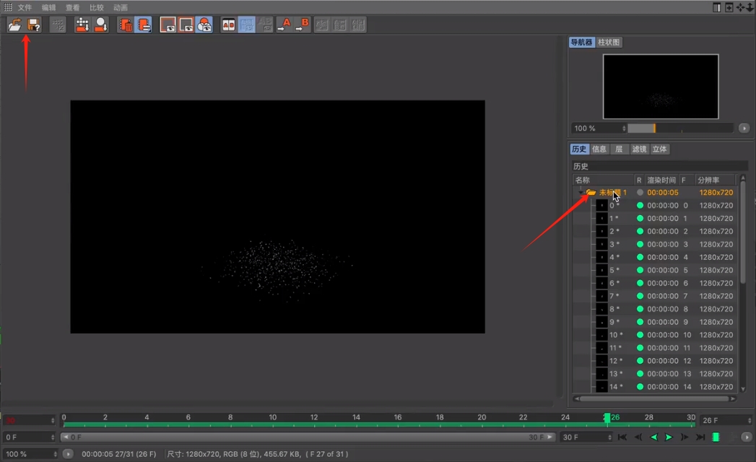Switch to the 柱状图 tab

tap(608, 42)
